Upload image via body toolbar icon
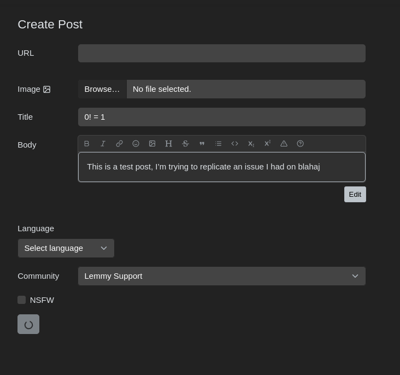This screenshot has width=400, height=375. tap(152, 144)
